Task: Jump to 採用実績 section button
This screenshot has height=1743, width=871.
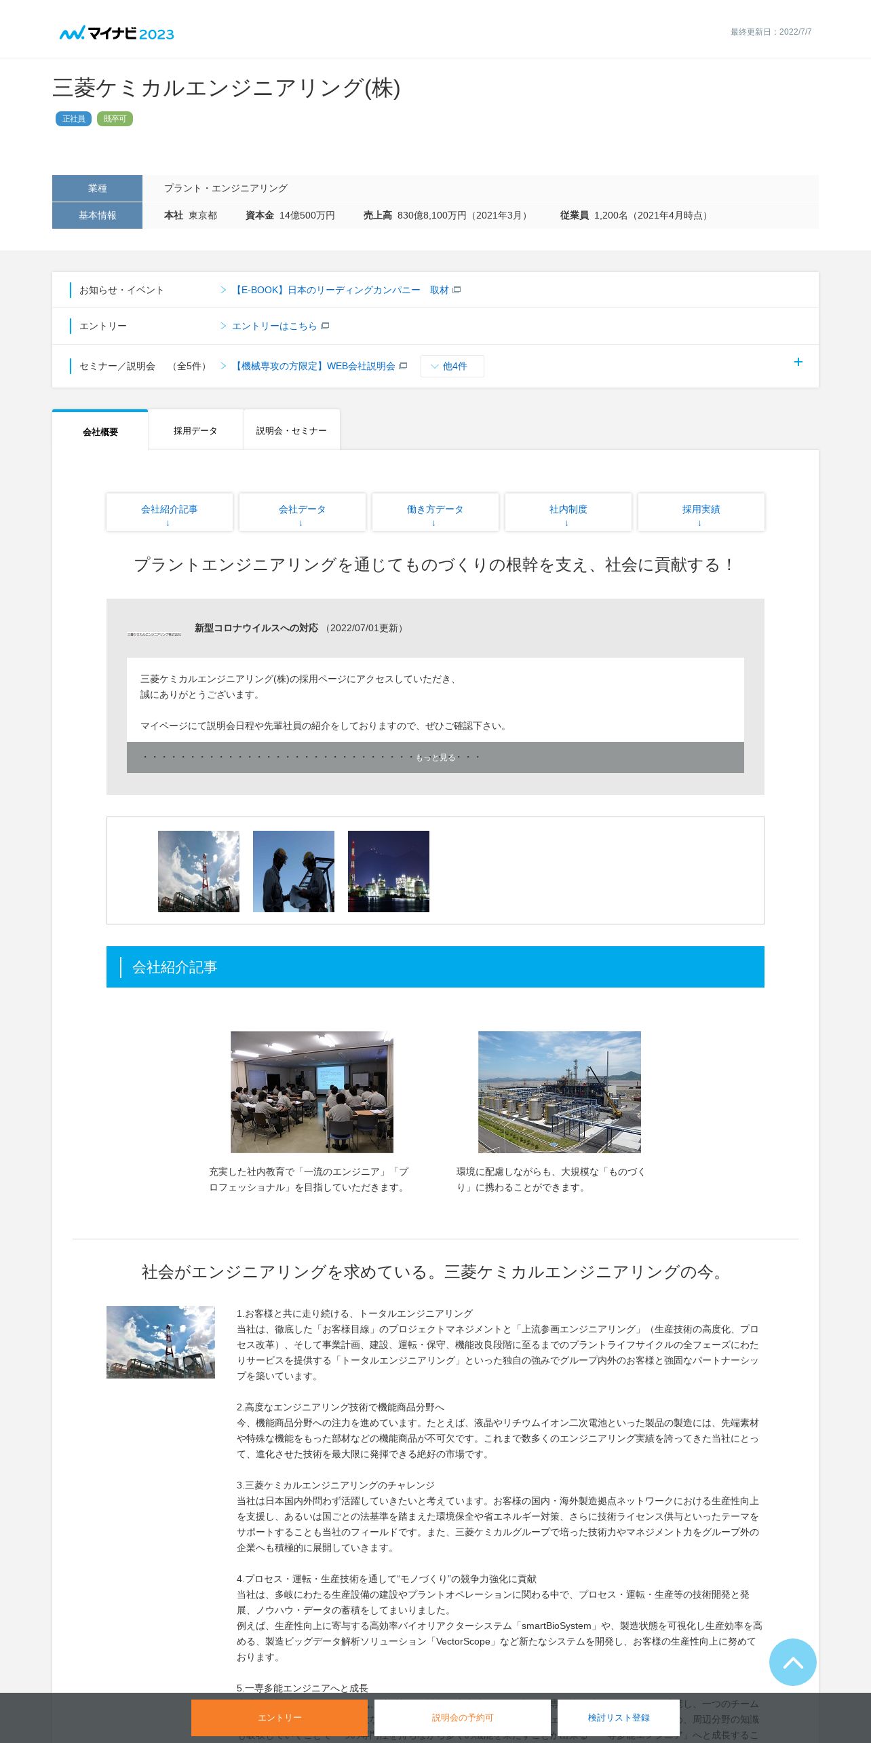Action: coord(701,512)
